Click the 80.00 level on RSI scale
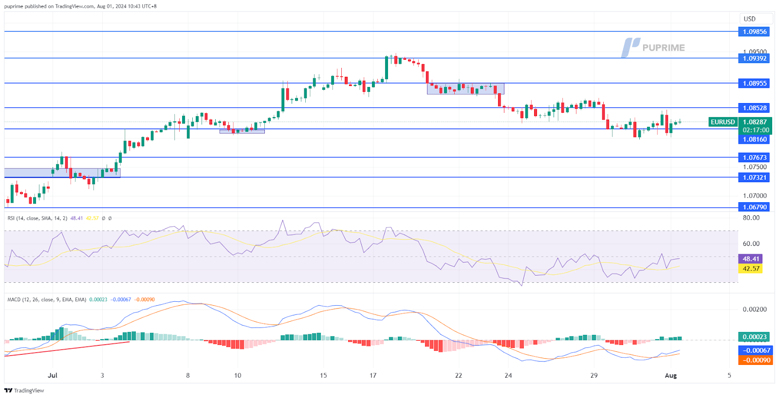The width and height of the screenshot is (779, 398). (x=751, y=218)
